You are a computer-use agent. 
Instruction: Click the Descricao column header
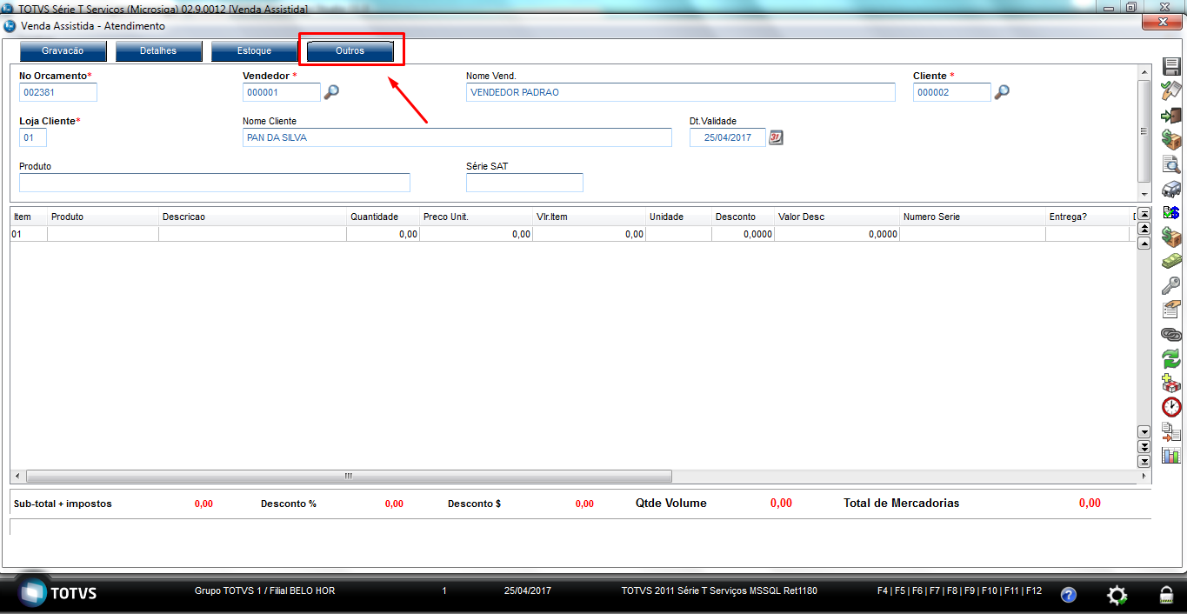coord(252,217)
